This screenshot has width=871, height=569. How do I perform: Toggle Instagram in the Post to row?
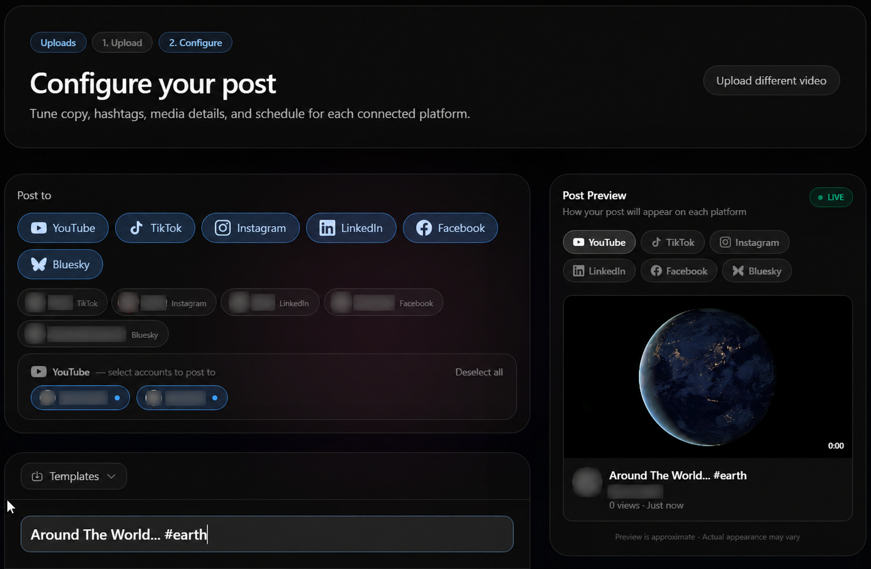pos(250,228)
